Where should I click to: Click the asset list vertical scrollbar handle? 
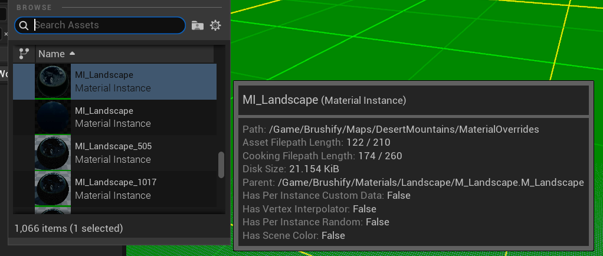click(221, 165)
